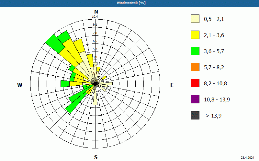Click the date 23.4.2024
This screenshot has height=161, width=259.
(247, 157)
